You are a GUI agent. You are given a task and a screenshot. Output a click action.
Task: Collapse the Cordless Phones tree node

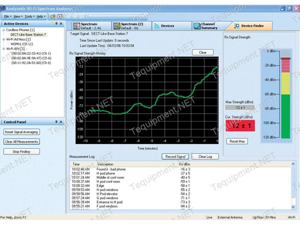click(x=4, y=30)
